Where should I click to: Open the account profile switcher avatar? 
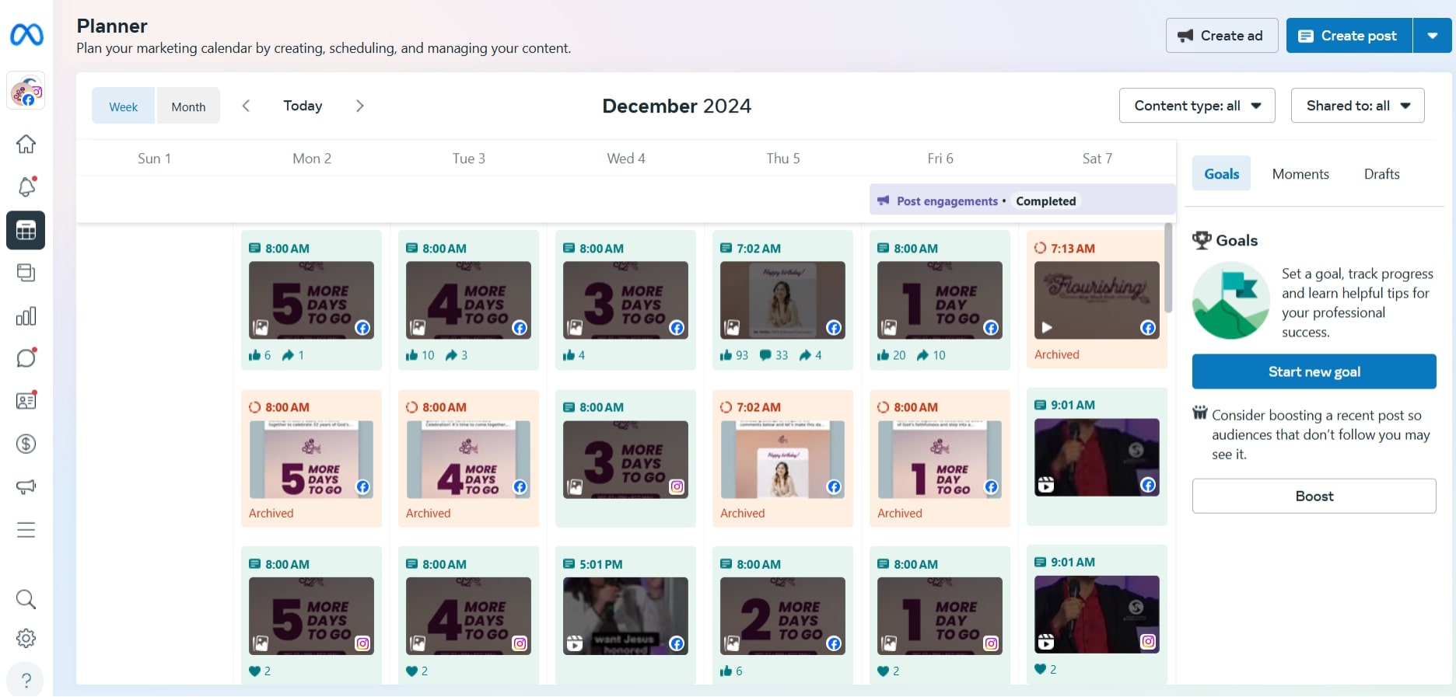coord(26,92)
